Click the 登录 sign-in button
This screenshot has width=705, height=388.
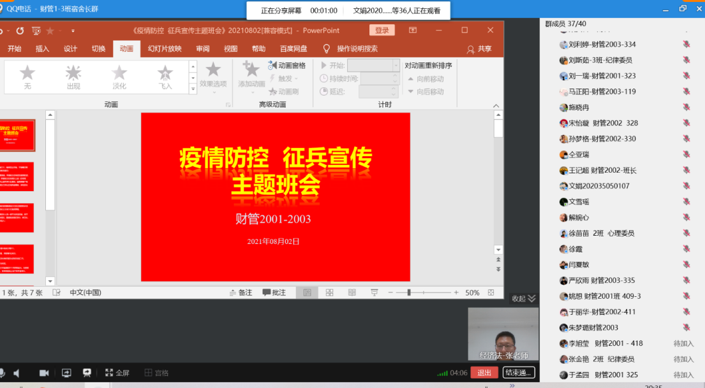pyautogui.click(x=382, y=30)
